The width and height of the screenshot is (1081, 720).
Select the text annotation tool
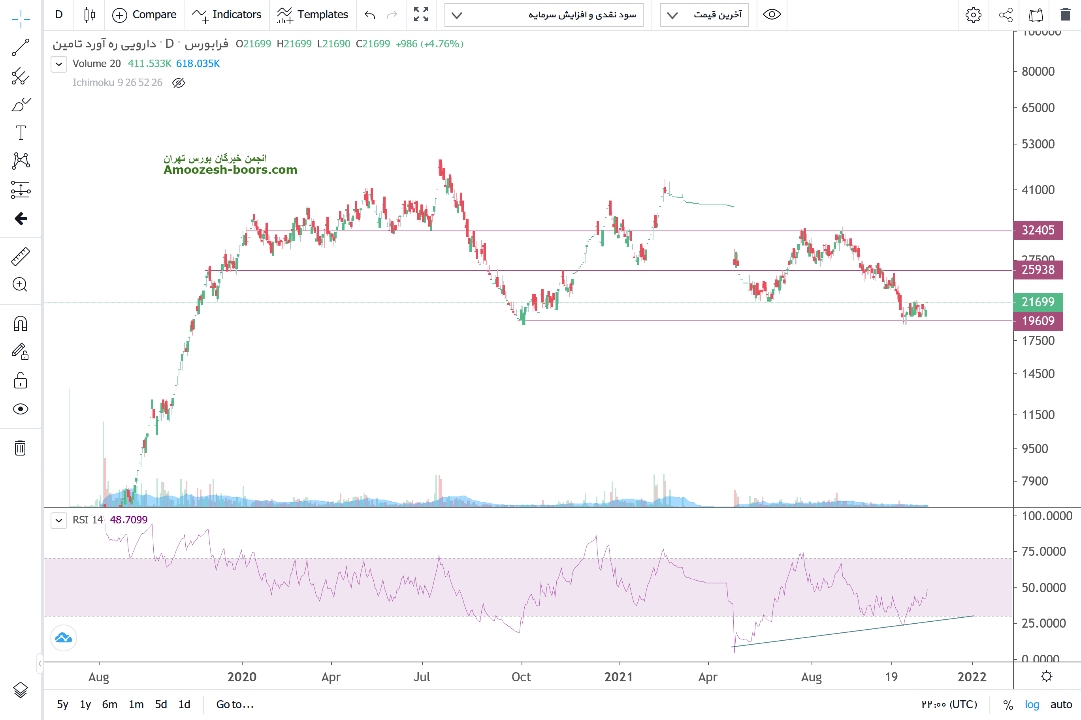point(20,133)
